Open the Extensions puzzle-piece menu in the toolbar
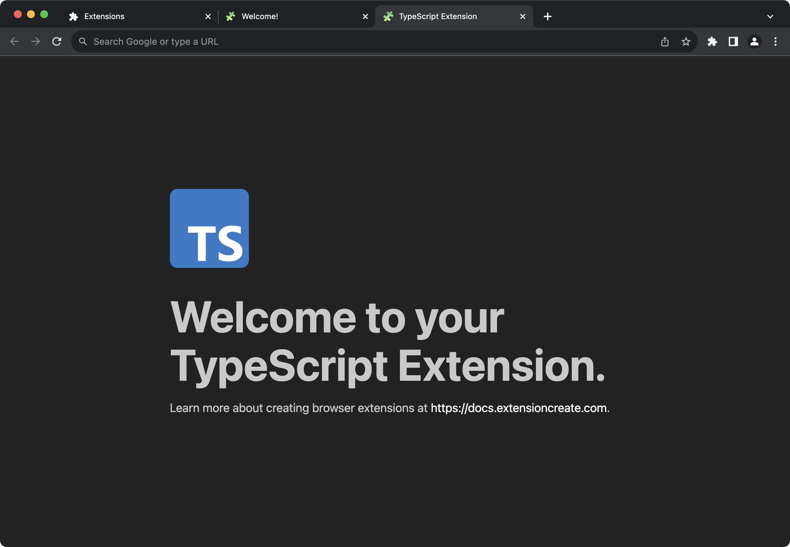This screenshot has width=790, height=547. click(712, 41)
